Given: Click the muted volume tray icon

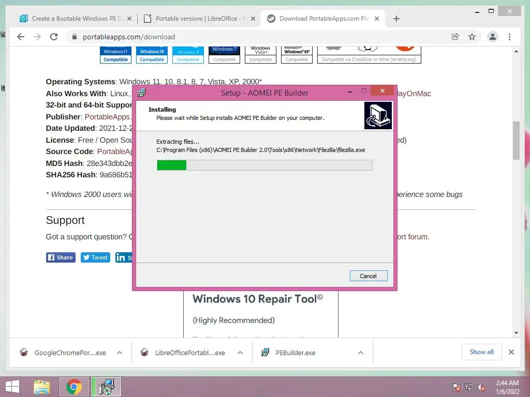Looking at the screenshot, I should [481, 387].
